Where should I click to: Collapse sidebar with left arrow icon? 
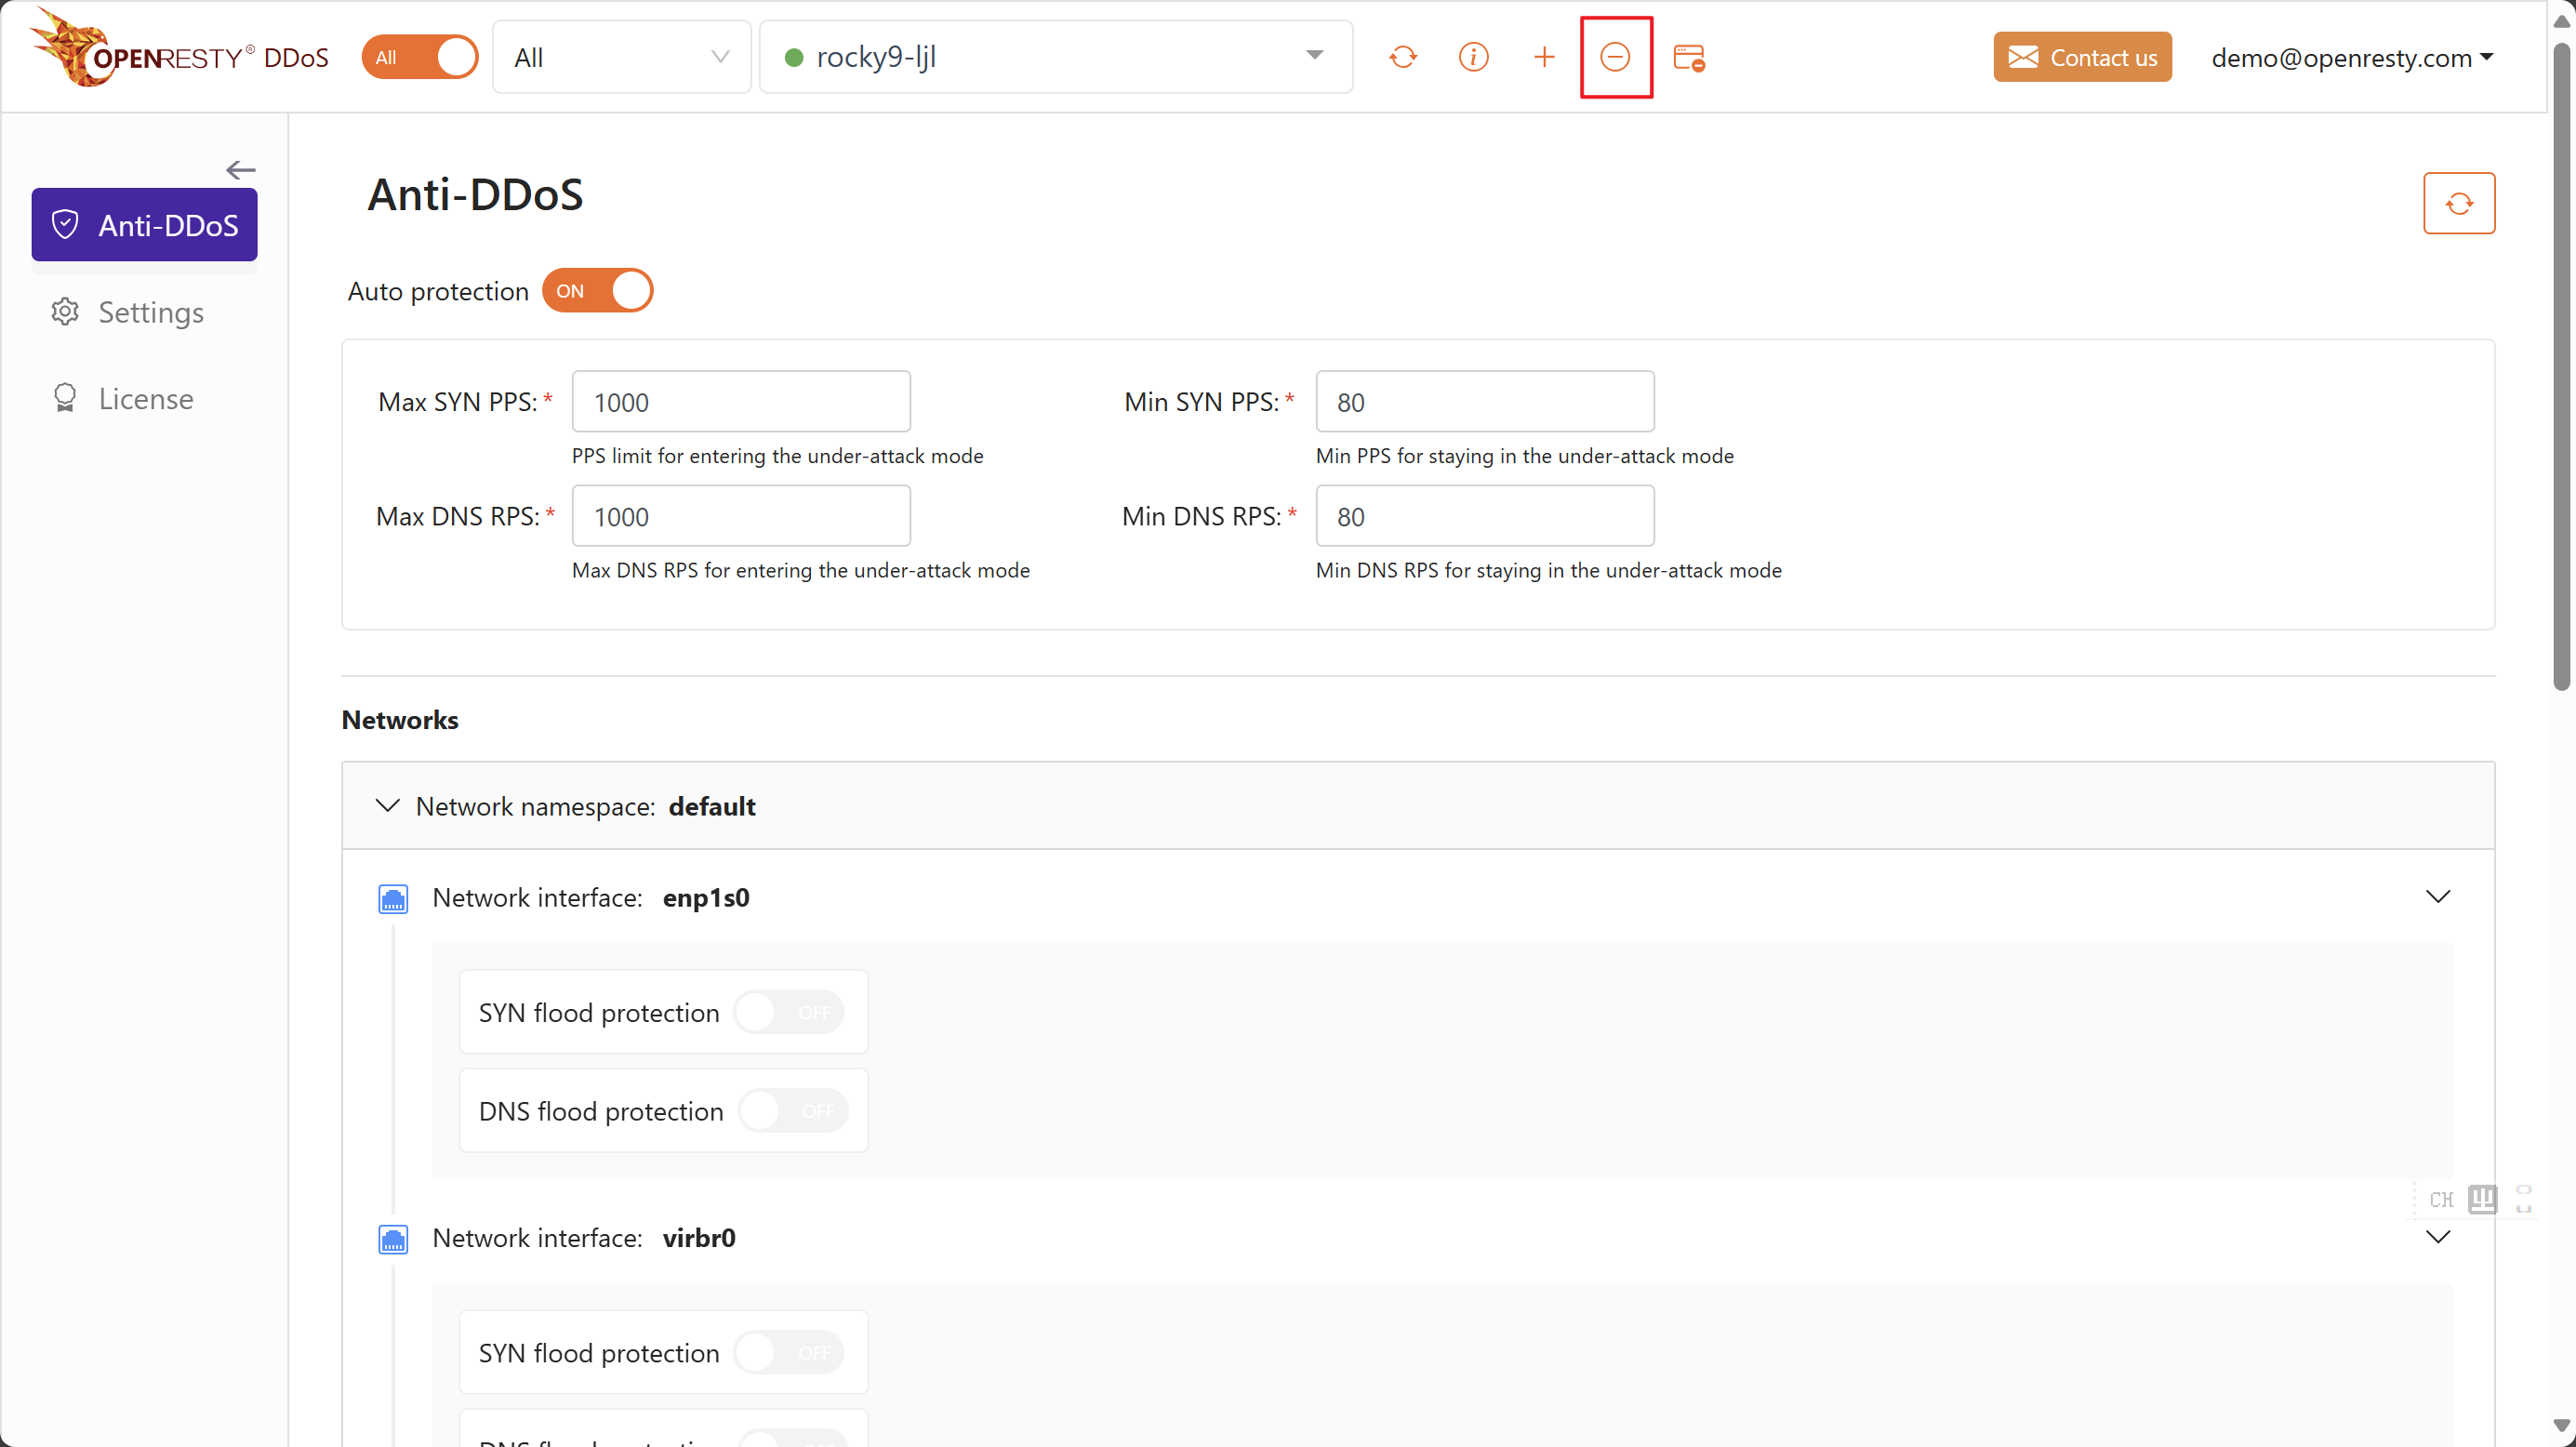point(240,170)
